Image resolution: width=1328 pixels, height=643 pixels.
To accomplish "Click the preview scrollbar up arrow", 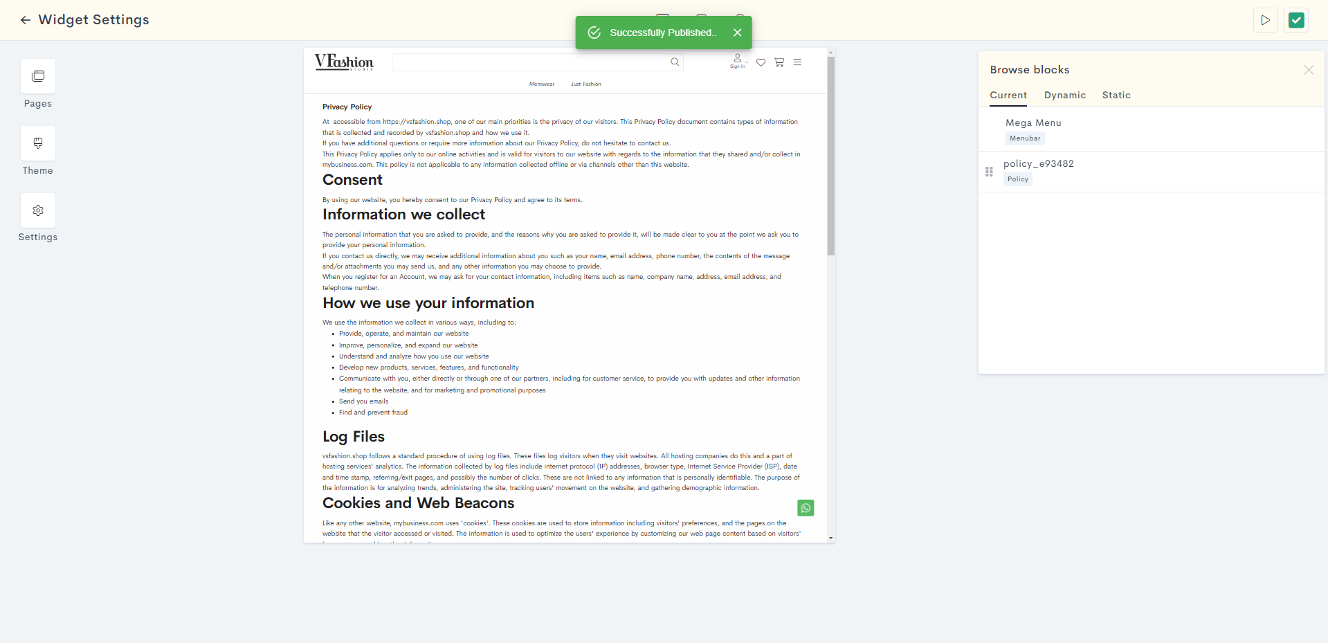I will 831,52.
